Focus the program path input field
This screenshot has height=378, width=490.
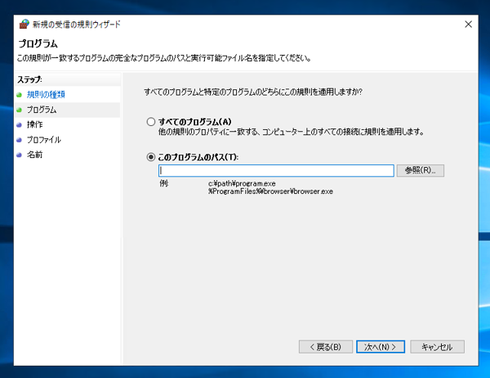[276, 171]
